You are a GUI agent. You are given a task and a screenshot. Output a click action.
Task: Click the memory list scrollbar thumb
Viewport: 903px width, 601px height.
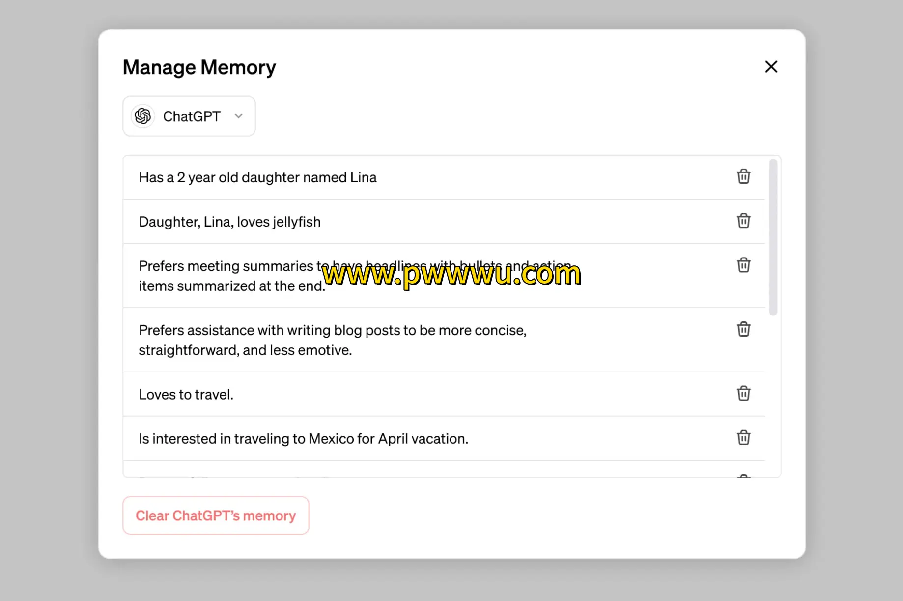773,237
